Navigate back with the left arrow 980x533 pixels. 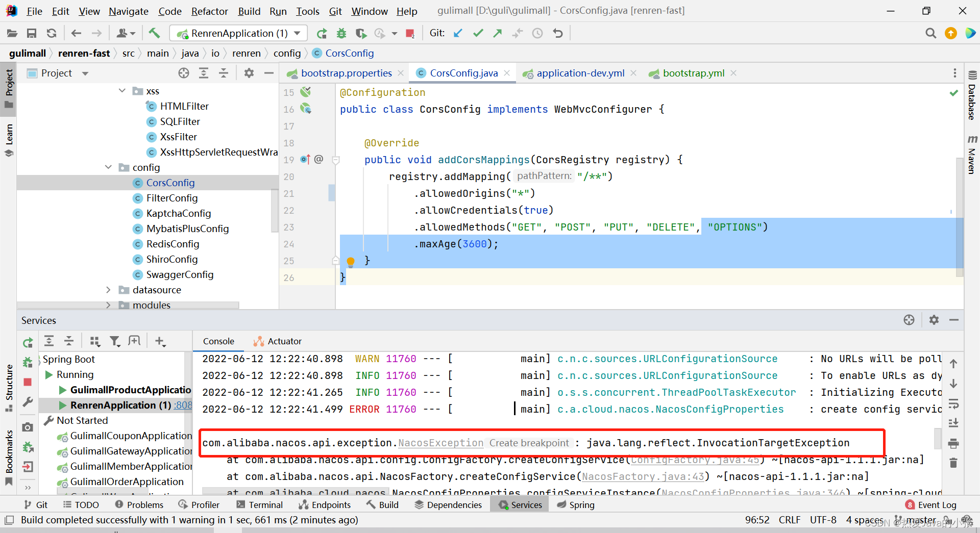click(x=76, y=34)
